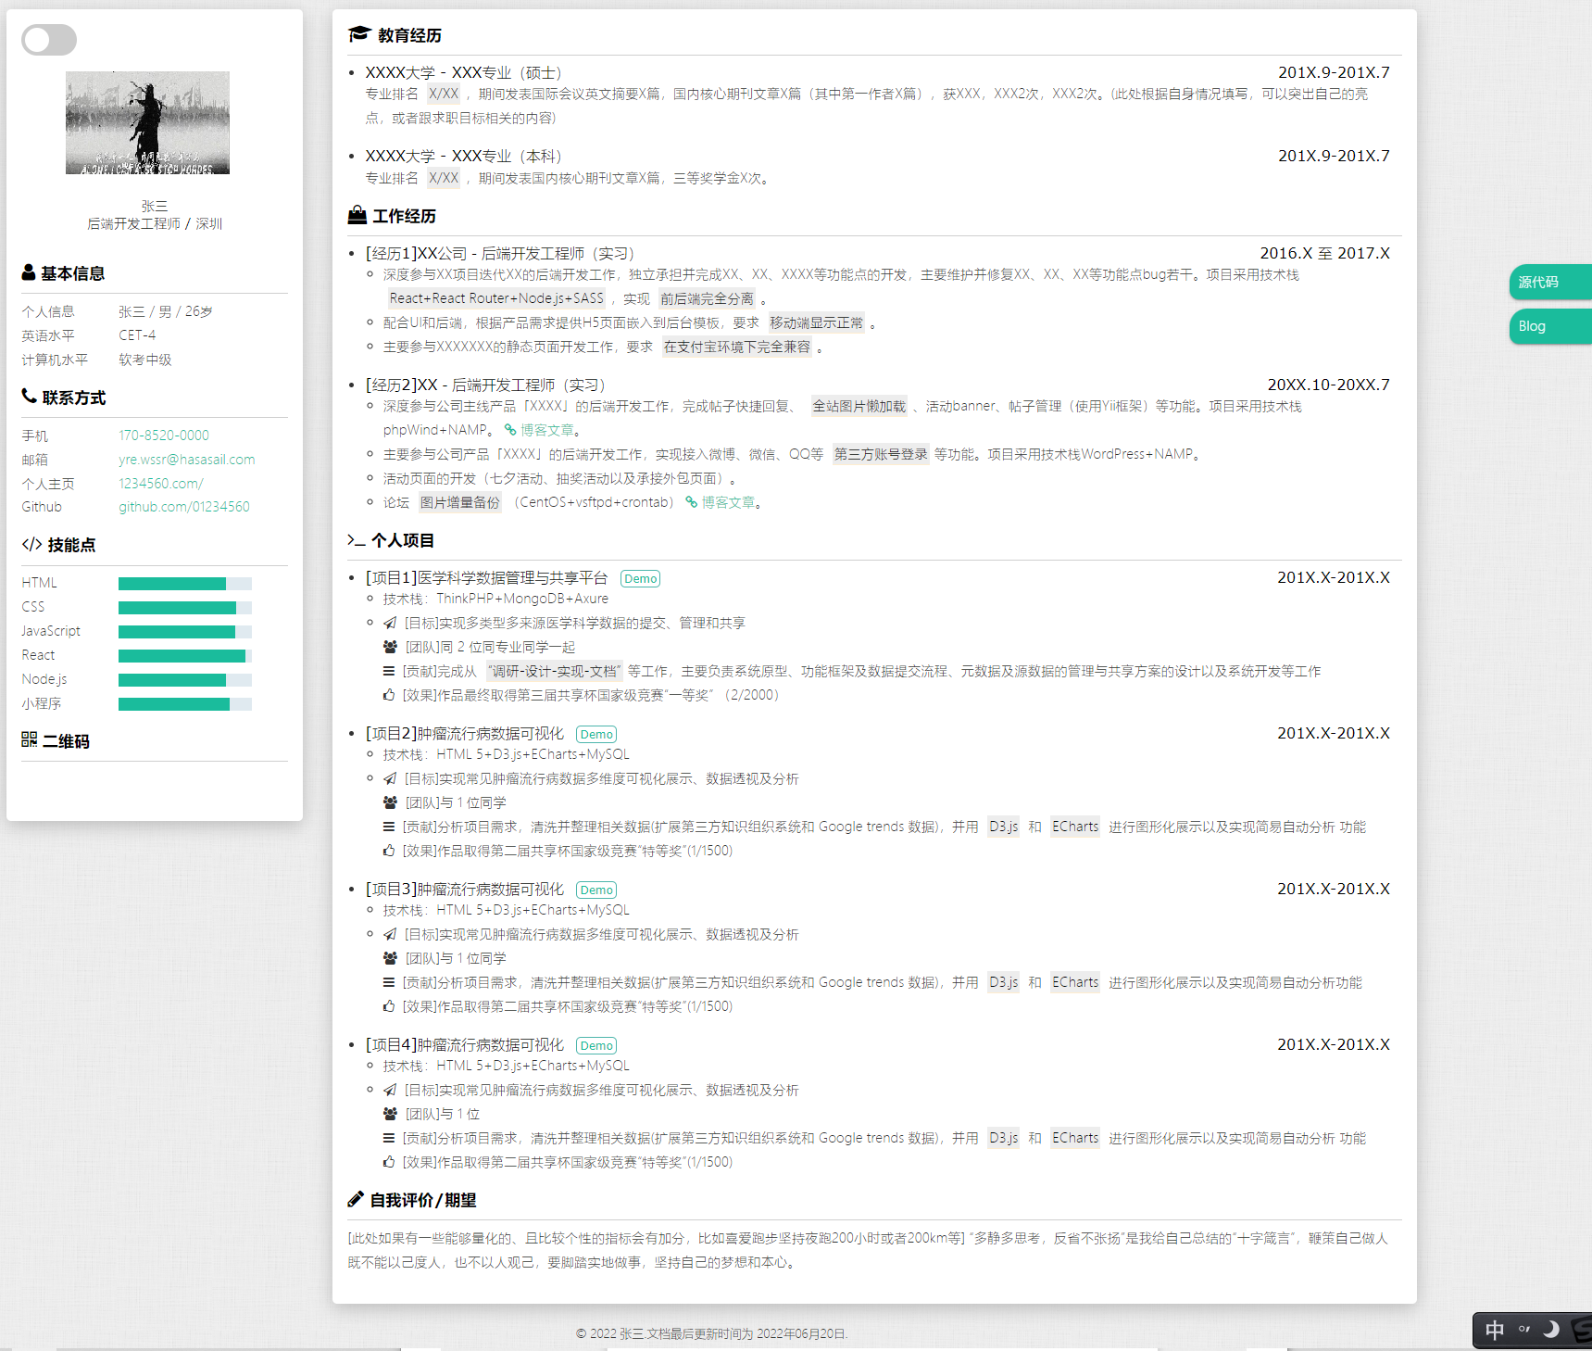Open the email yre.wssr@hasasail.com link
Image resolution: width=1592 pixels, height=1351 pixels.
(187, 460)
